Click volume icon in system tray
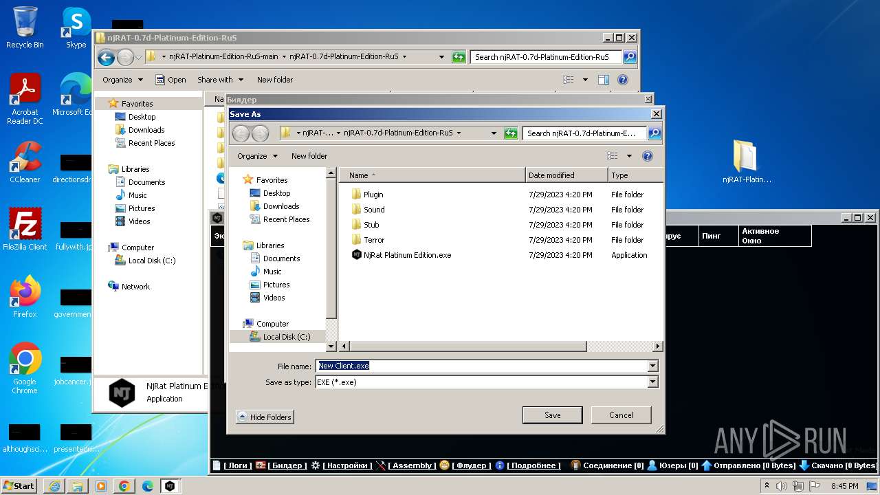The width and height of the screenshot is (880, 495). click(x=782, y=486)
